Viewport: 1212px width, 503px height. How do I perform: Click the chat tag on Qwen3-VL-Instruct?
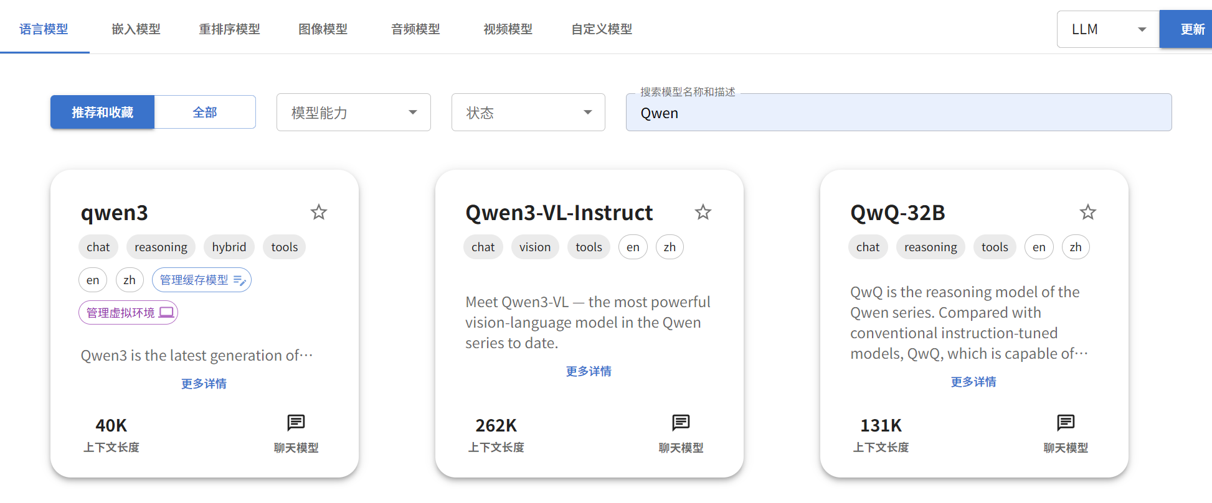483,247
